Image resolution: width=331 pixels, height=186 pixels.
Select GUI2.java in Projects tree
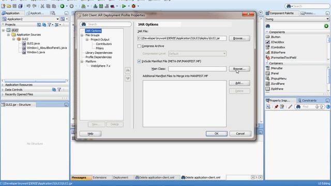pos(31,43)
